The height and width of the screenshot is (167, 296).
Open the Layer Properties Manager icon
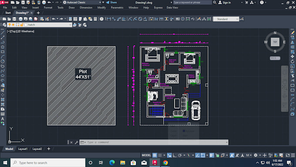[x=4, y=25]
